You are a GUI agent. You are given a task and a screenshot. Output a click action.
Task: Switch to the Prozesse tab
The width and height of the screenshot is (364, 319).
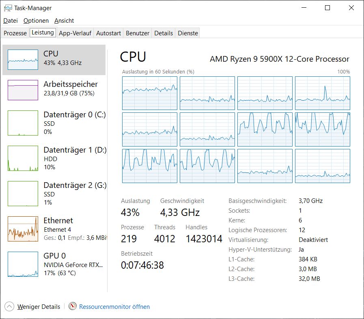tap(15, 33)
